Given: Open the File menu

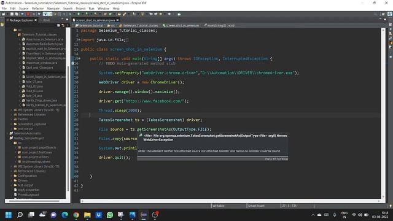Looking at the screenshot, I should (4, 9).
